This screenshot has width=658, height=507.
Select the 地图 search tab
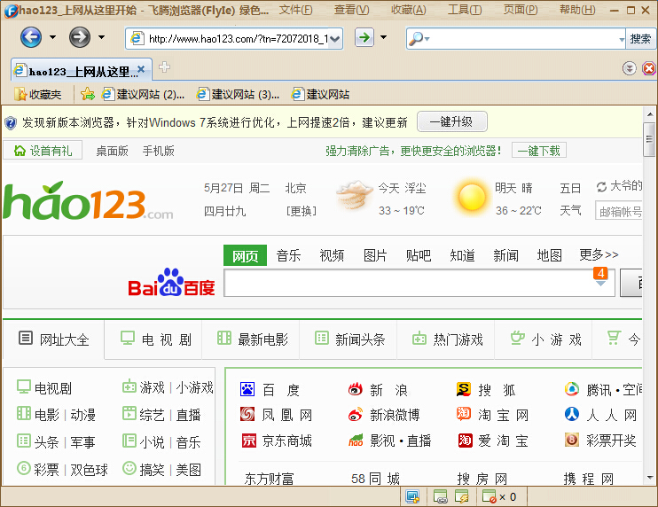click(549, 255)
